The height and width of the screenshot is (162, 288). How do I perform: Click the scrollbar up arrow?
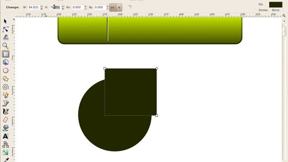click(284, 21)
